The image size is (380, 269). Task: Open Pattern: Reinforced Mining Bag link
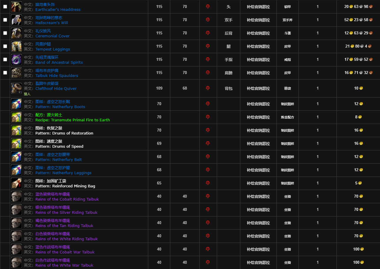tap(65, 186)
